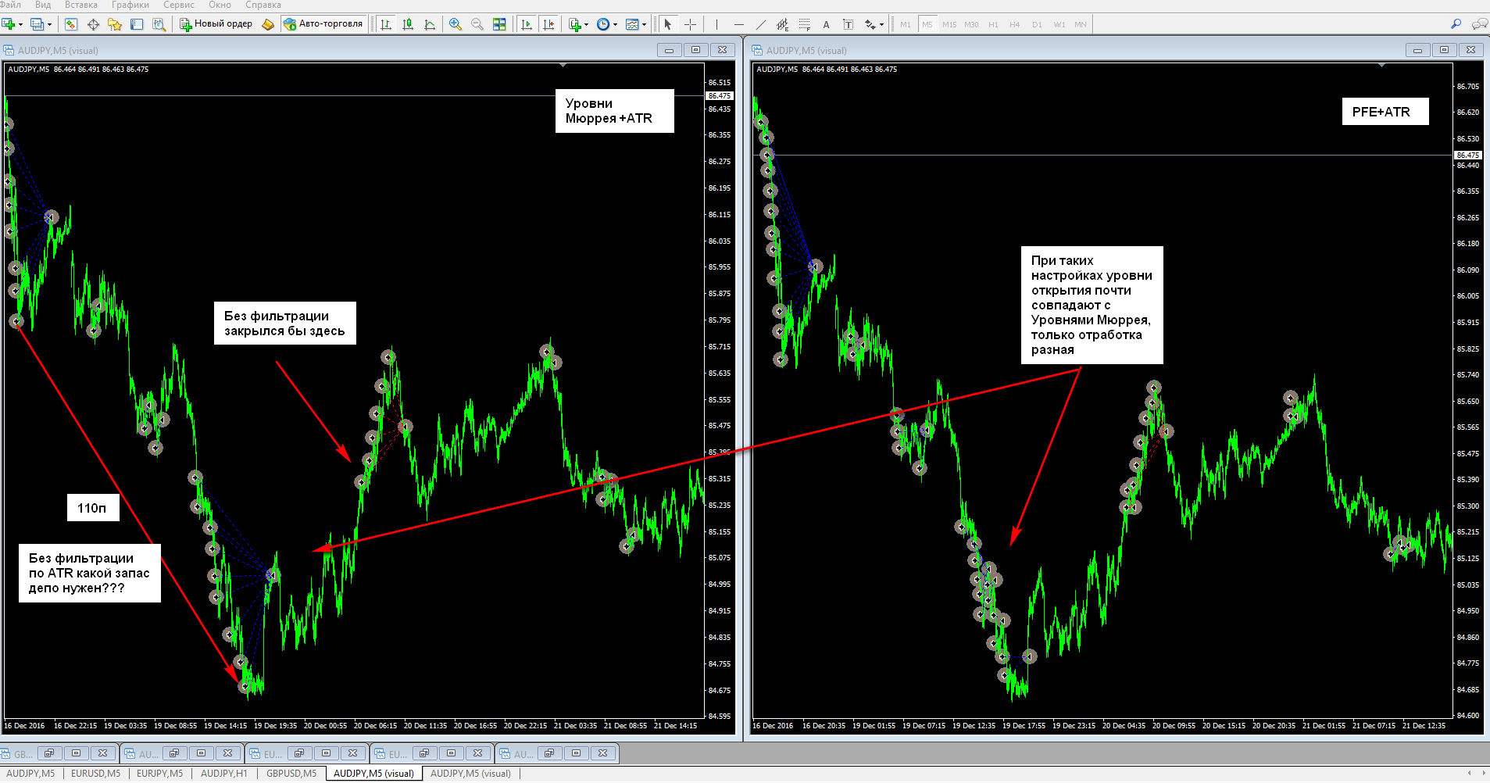The height and width of the screenshot is (783, 1490).
Task: Select the M30 timeframe
Action: pos(971,24)
